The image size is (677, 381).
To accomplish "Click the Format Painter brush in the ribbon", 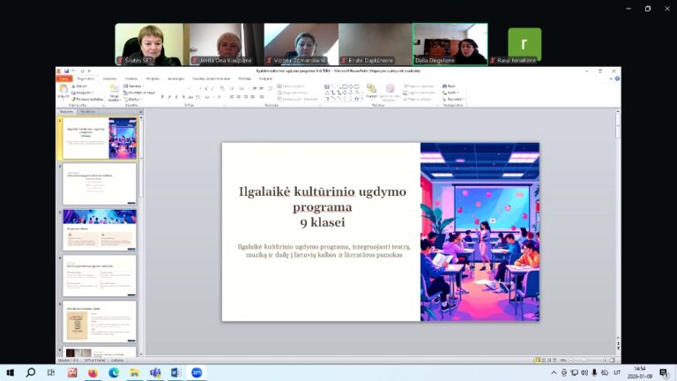I will 74,99.
